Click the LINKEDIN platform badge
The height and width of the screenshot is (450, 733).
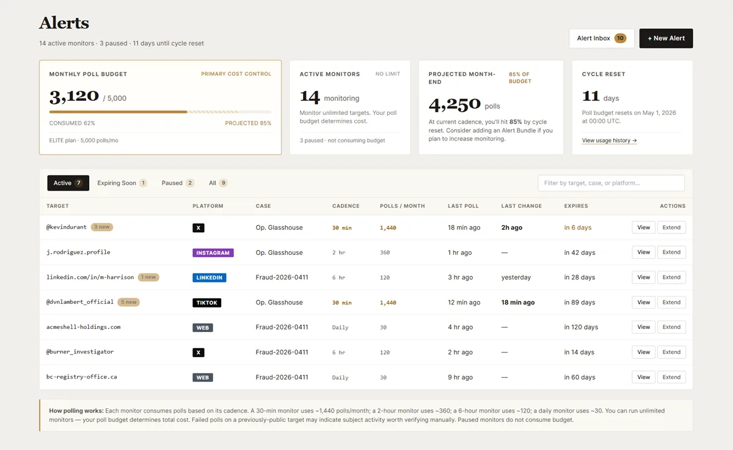[x=210, y=278]
